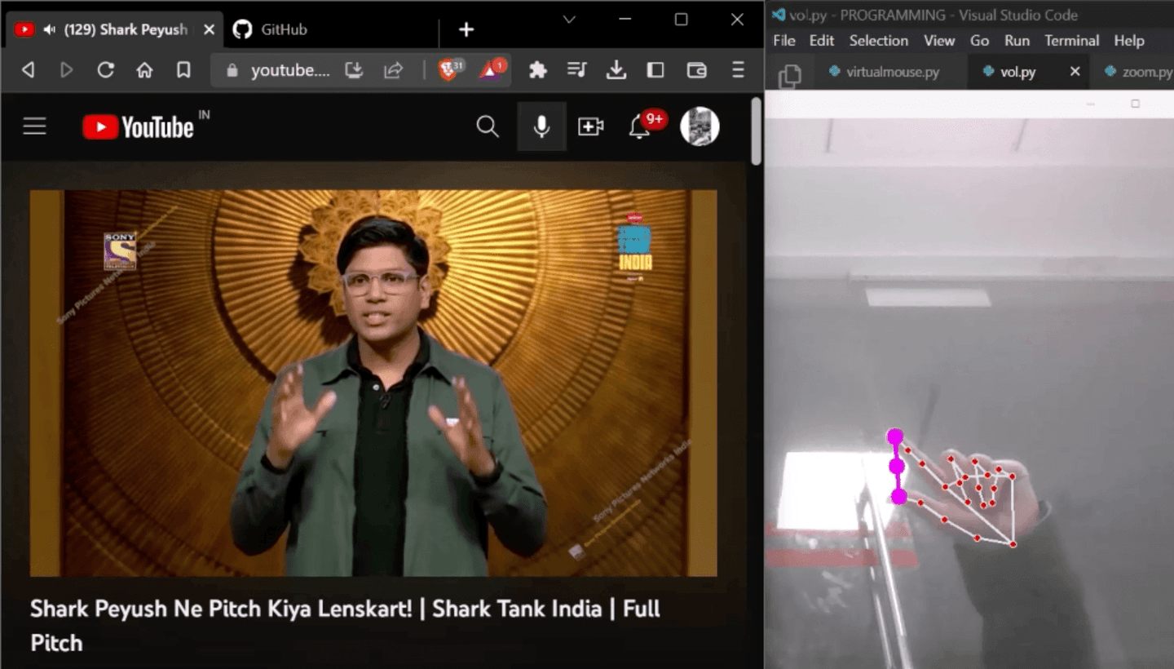Open the Help menu in VS Code
The height and width of the screenshot is (669, 1174).
coord(1129,41)
